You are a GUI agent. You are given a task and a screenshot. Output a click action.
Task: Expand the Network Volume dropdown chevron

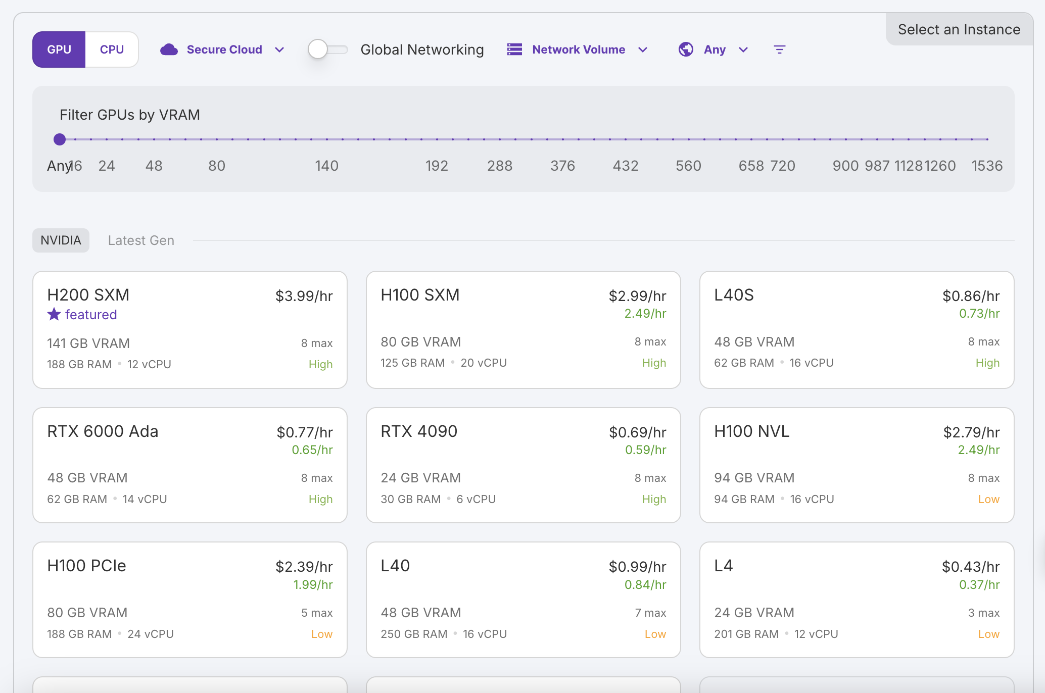pyautogui.click(x=643, y=49)
